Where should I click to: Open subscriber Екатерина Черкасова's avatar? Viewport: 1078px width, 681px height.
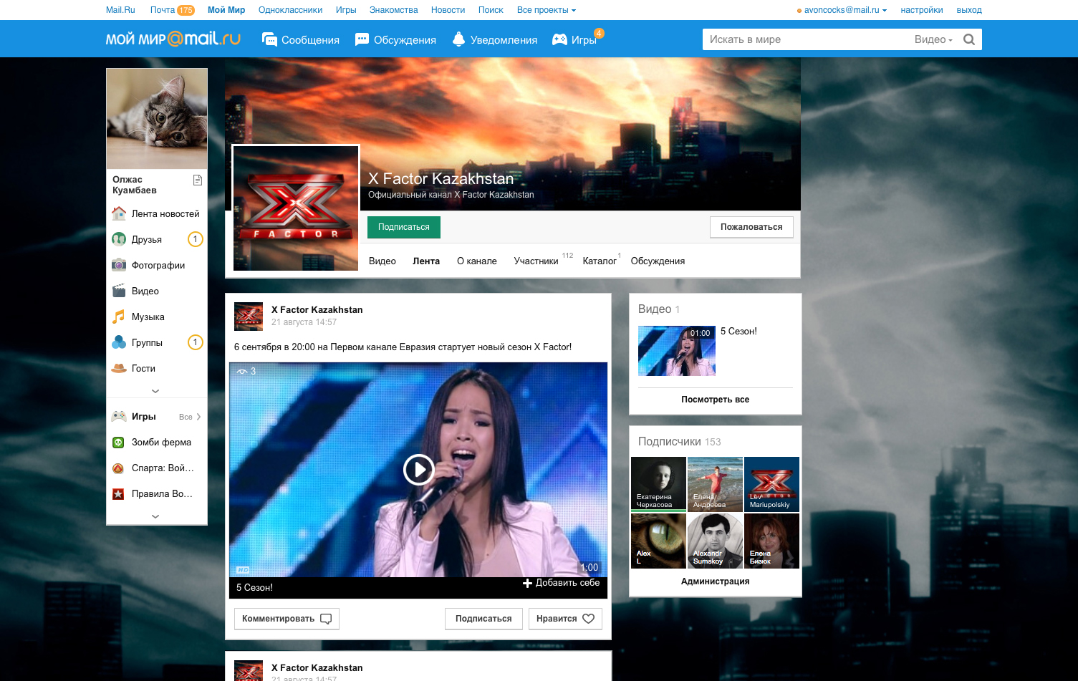(x=658, y=483)
